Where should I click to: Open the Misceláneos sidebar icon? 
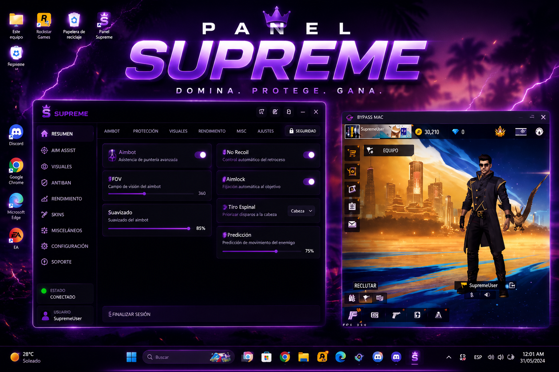click(x=44, y=230)
